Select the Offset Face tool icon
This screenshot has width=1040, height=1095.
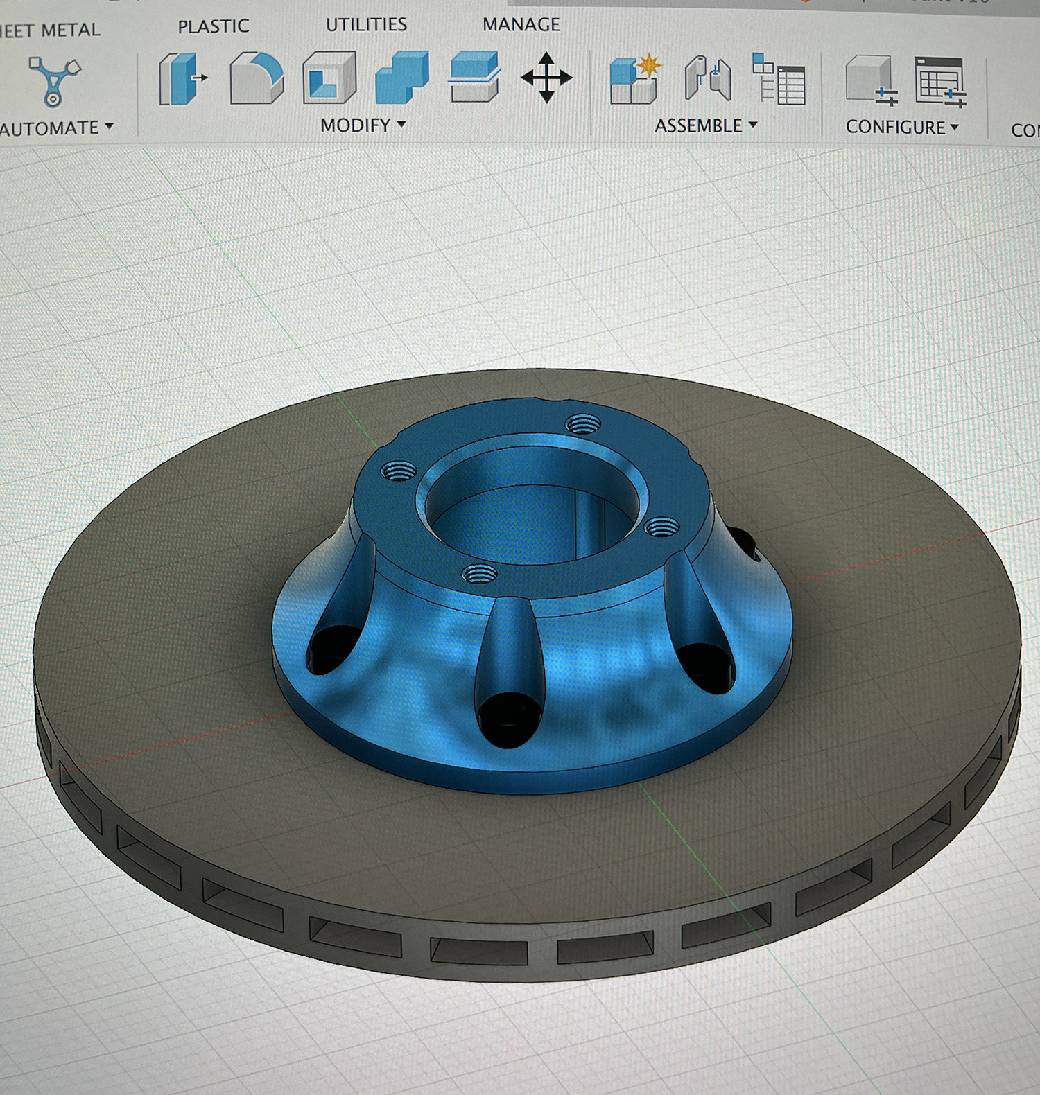coord(474,78)
